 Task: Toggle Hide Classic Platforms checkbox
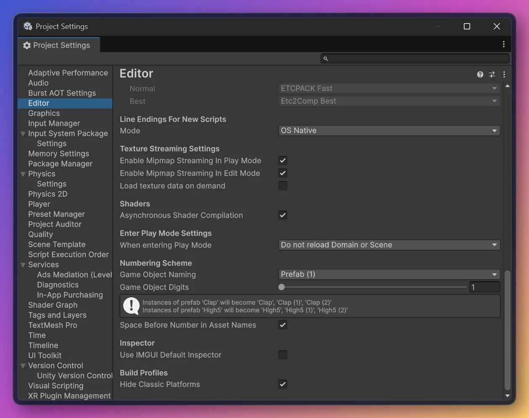[x=283, y=384]
